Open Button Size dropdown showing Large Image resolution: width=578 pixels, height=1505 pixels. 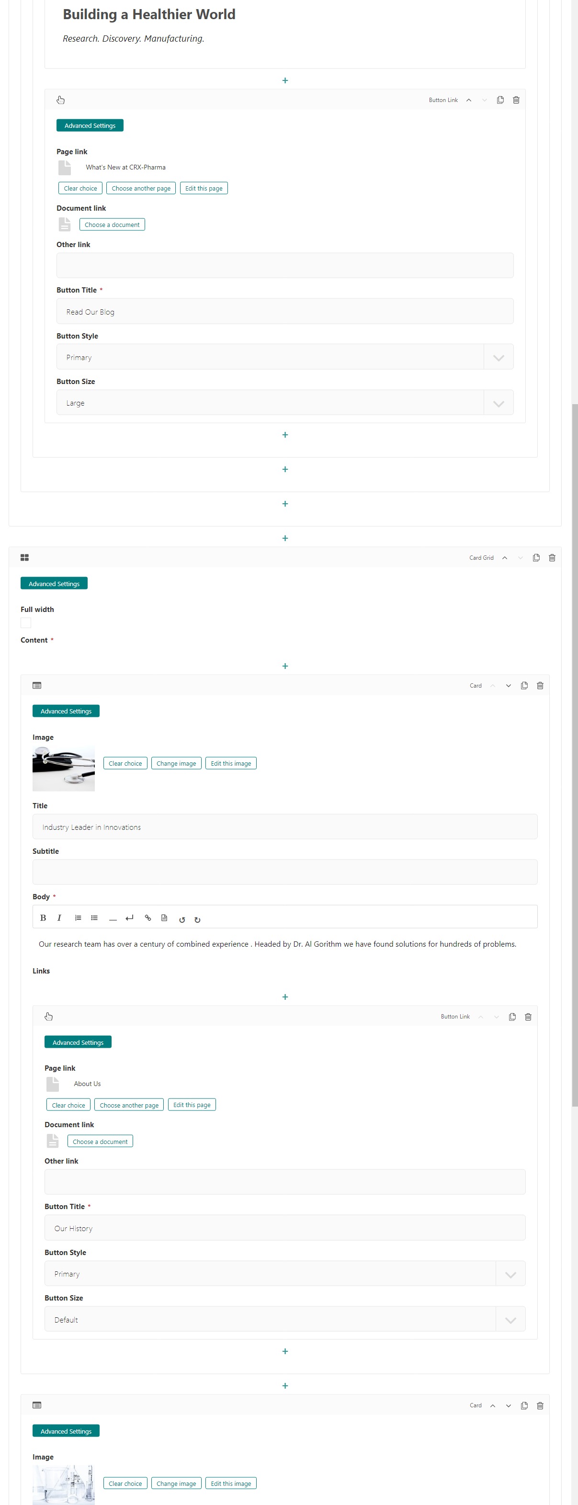click(284, 403)
